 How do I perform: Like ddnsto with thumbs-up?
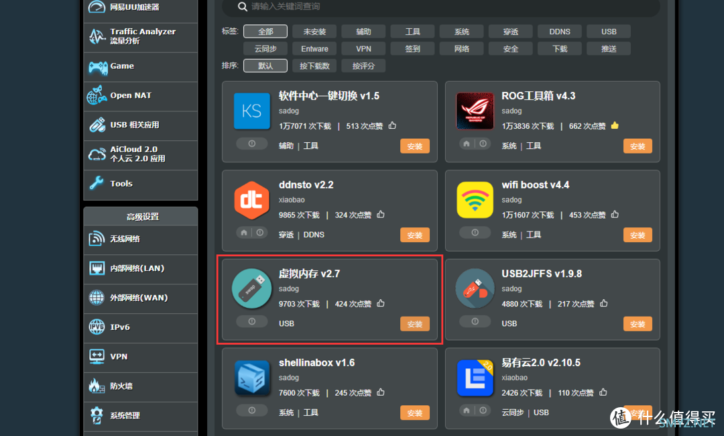381,214
